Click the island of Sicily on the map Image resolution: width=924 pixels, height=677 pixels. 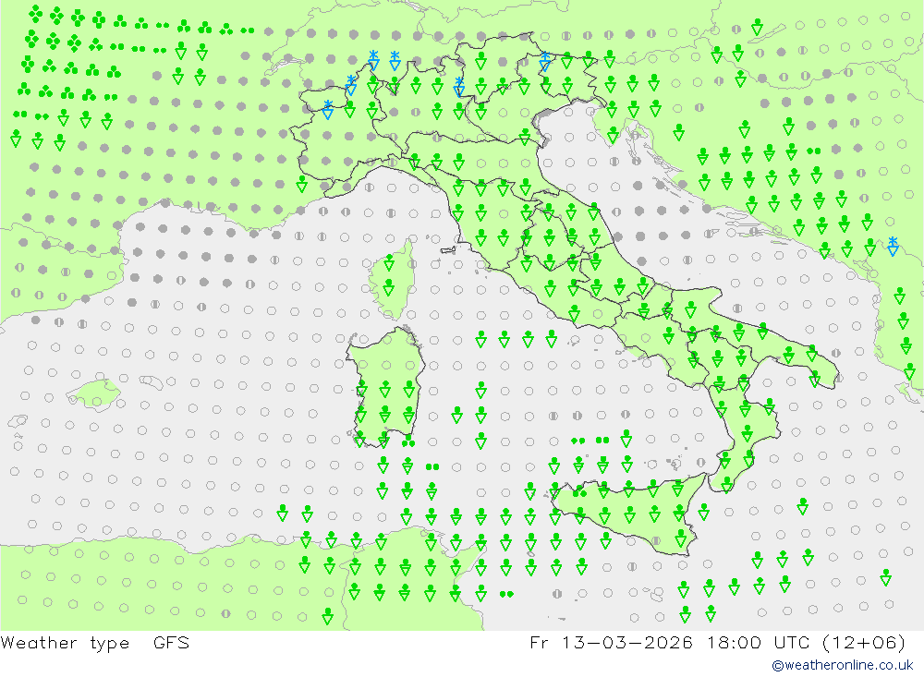[630, 513]
